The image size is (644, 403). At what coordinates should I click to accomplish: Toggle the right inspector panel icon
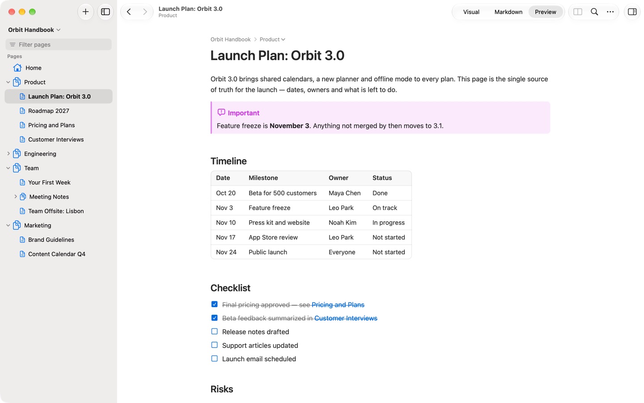coord(632,12)
